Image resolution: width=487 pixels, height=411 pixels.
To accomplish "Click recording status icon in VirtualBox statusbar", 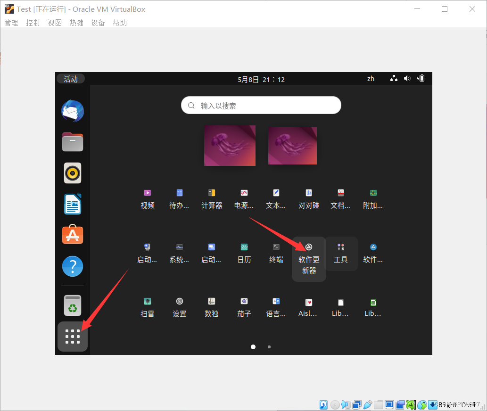I will (x=400, y=405).
